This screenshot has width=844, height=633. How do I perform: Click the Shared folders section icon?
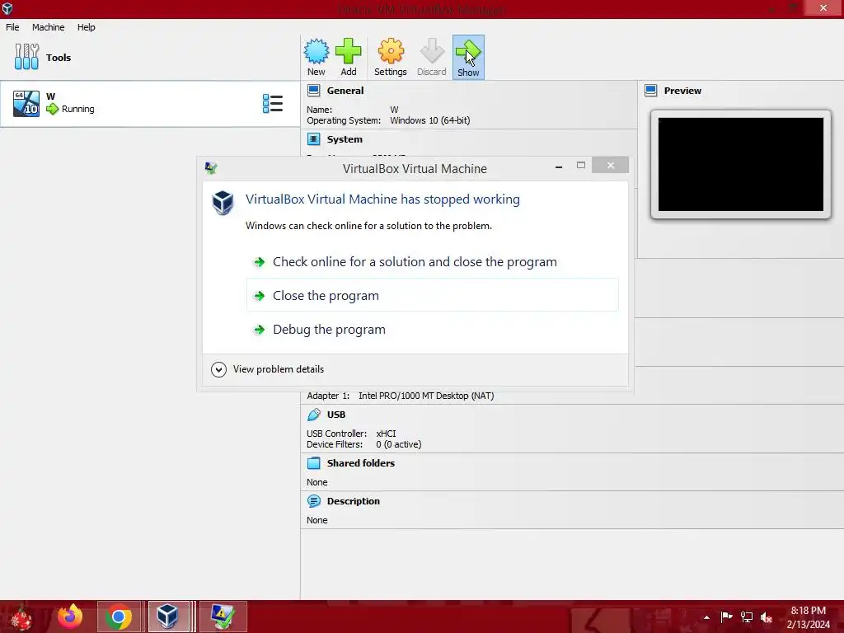click(314, 463)
